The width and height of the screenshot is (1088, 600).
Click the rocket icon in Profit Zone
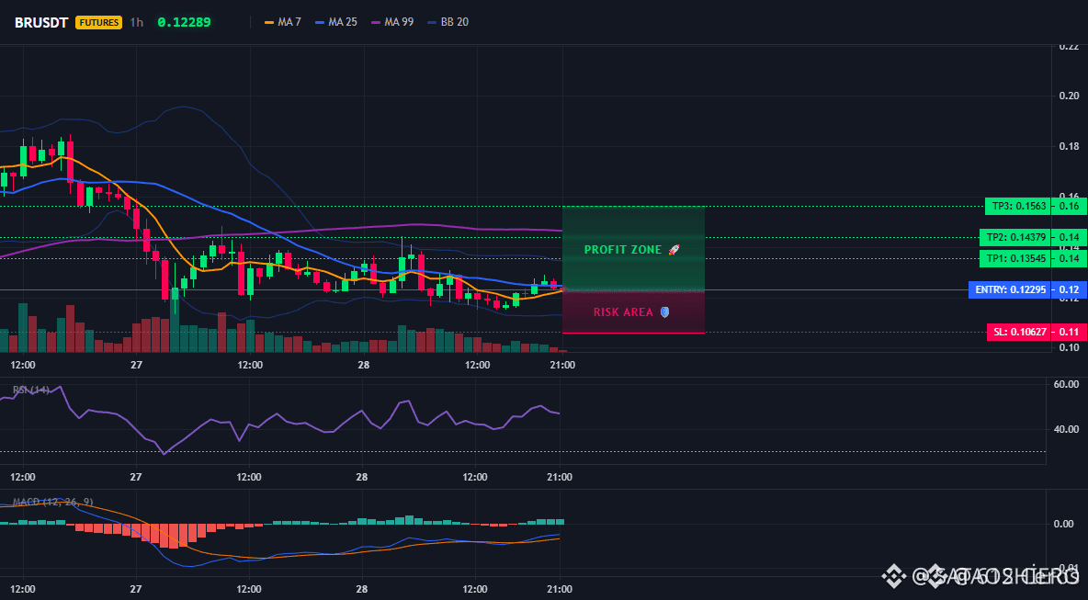[x=674, y=250]
